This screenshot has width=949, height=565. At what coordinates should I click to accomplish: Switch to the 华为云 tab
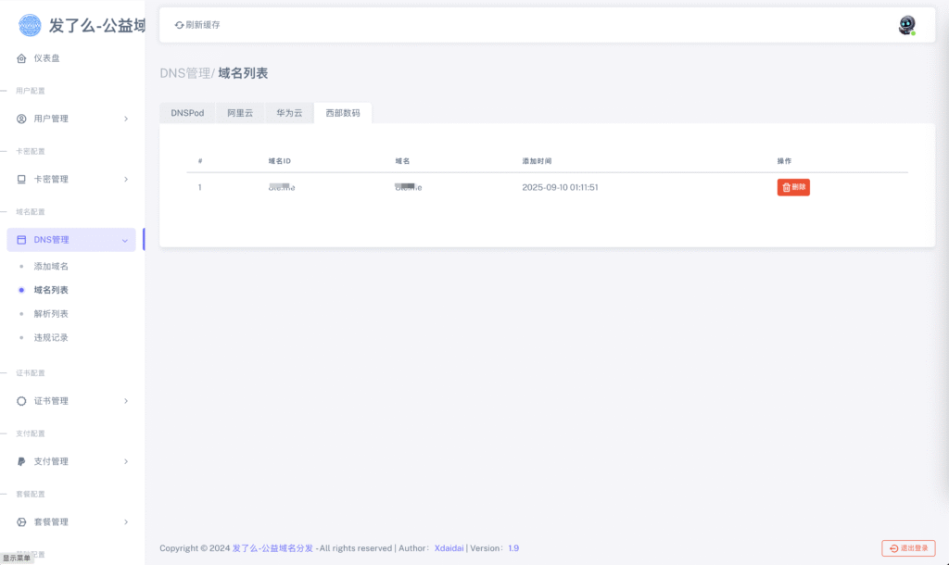click(289, 113)
